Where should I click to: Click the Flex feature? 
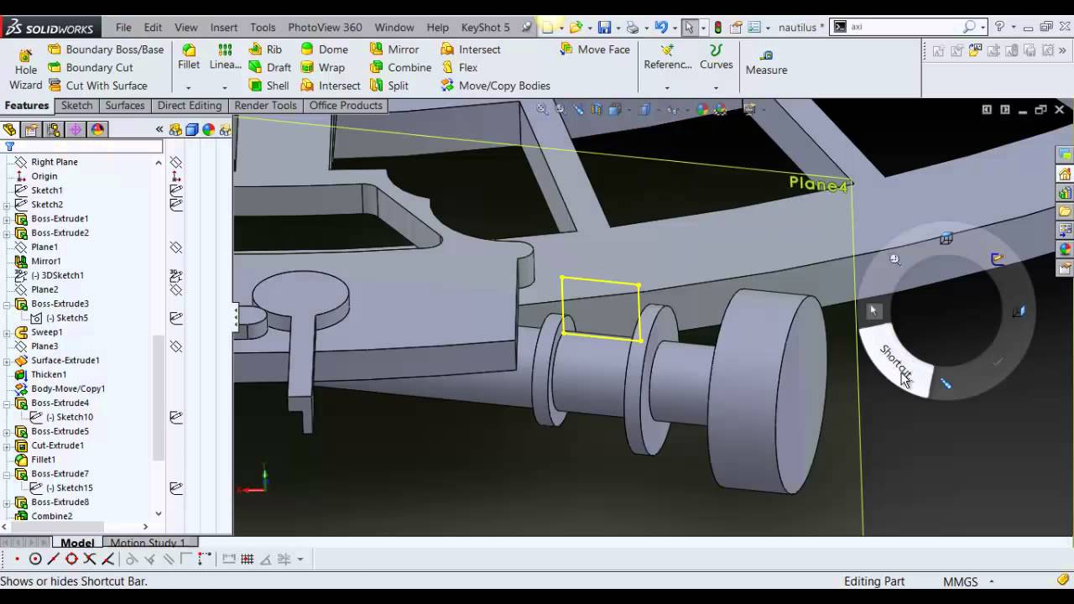[x=459, y=67]
